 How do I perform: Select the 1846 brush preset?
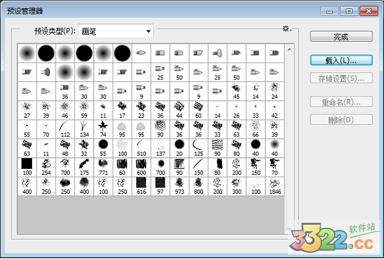click(x=274, y=186)
